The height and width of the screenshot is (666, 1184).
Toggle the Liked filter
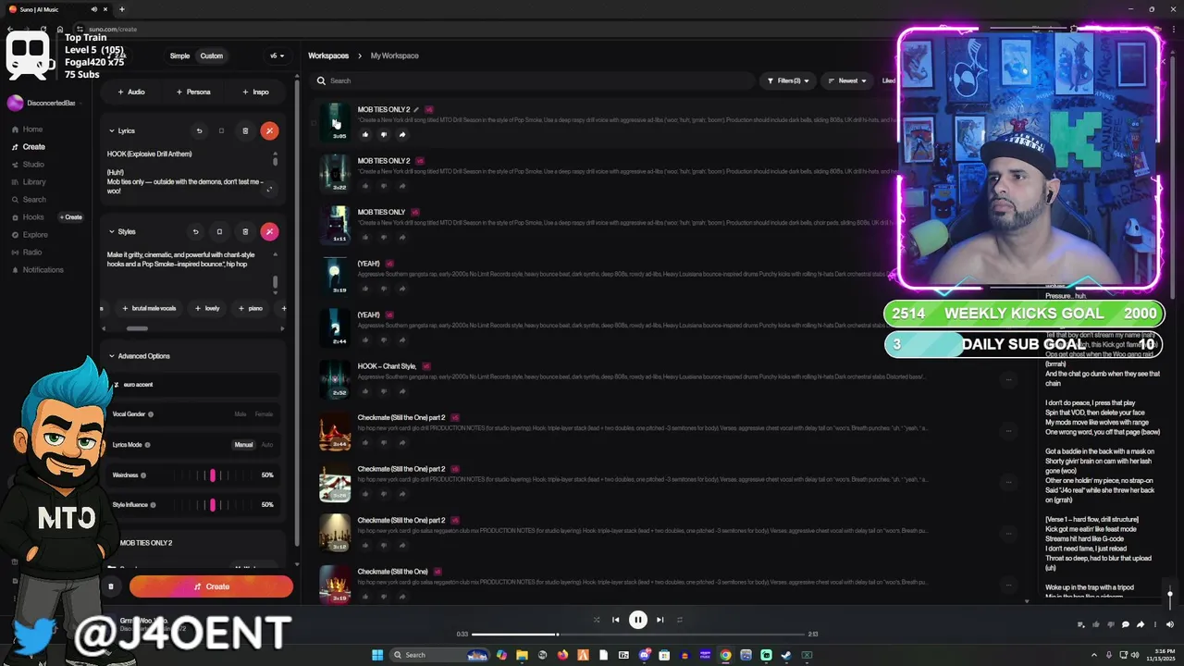point(888,80)
